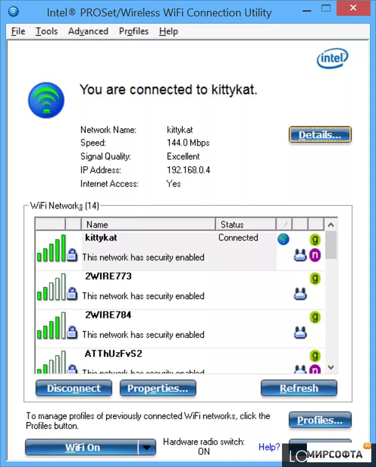The width and height of the screenshot is (376, 467).
Task: Sort by the Status column header
Action: point(245,224)
